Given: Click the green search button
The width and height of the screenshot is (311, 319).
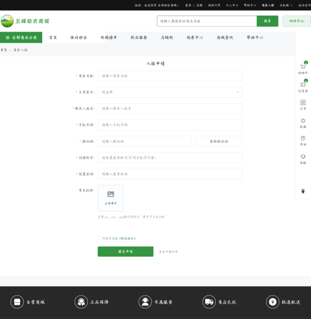Looking at the screenshot, I should pyautogui.click(x=267, y=21).
